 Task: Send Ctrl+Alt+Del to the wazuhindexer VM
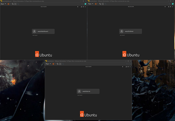click(x=100, y=4)
